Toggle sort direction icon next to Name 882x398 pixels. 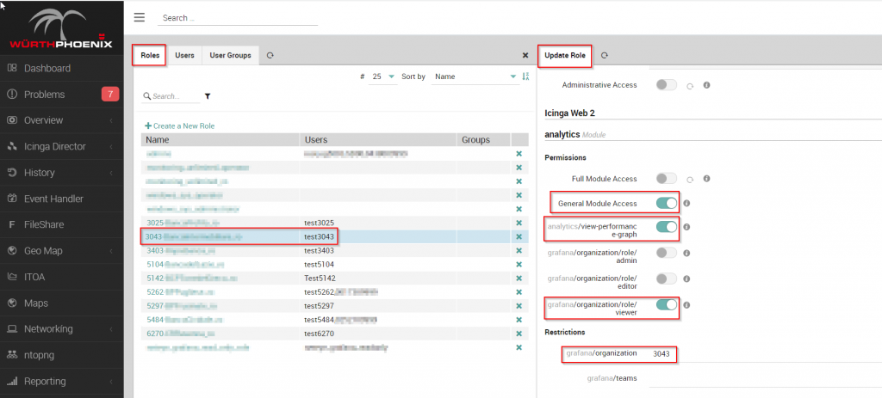click(x=526, y=77)
